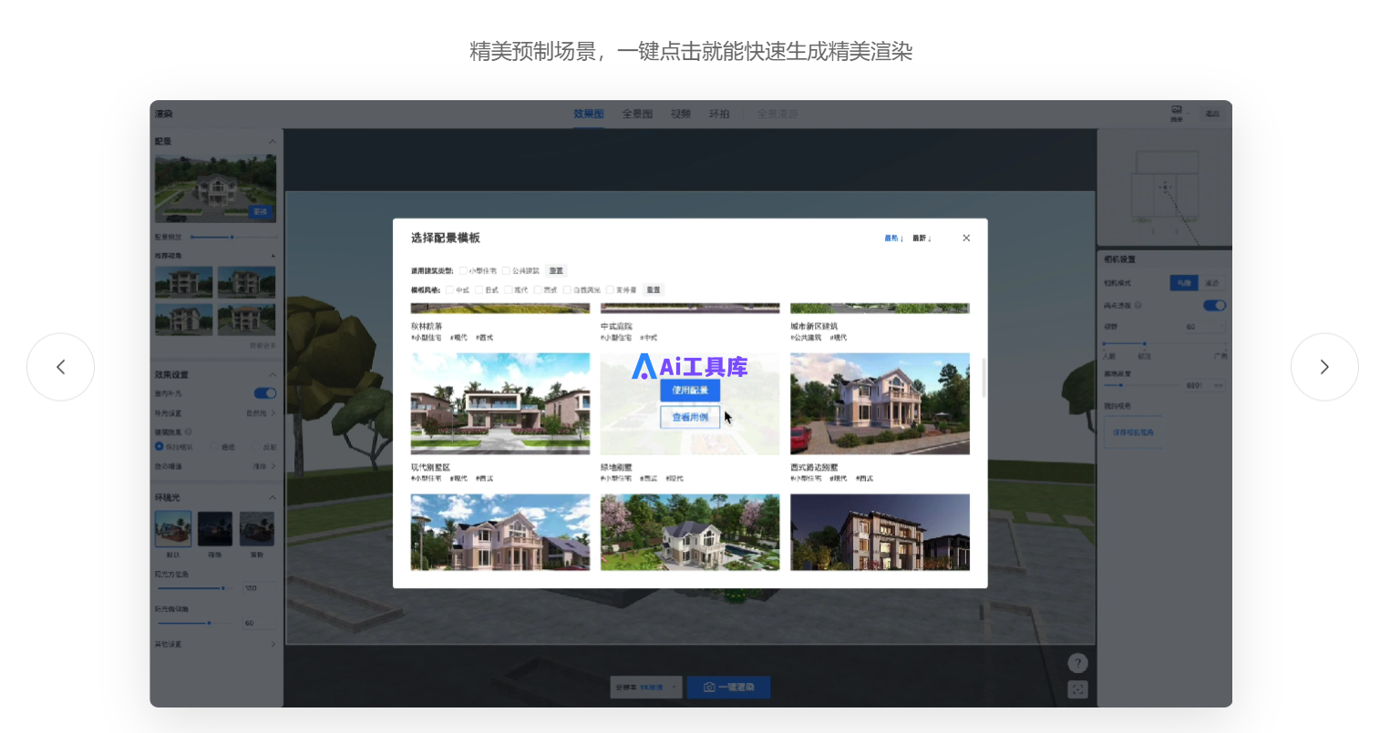
Task: Tick the 无外景 style checkbox
Action: click(610, 290)
